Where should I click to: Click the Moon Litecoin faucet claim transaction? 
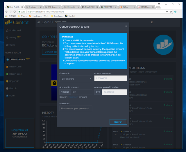[142, 134]
